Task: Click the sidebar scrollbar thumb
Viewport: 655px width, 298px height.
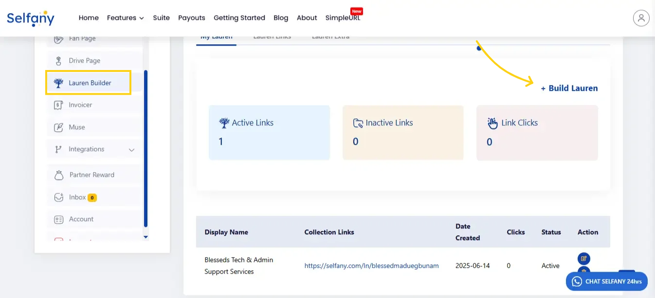Action: (146, 149)
